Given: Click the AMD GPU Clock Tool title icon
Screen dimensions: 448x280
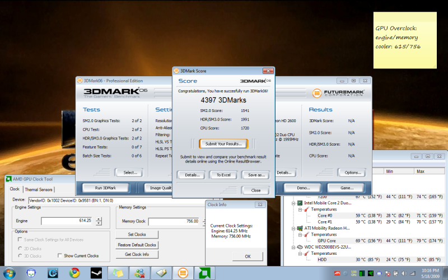Looking at the screenshot, I should (9, 179).
